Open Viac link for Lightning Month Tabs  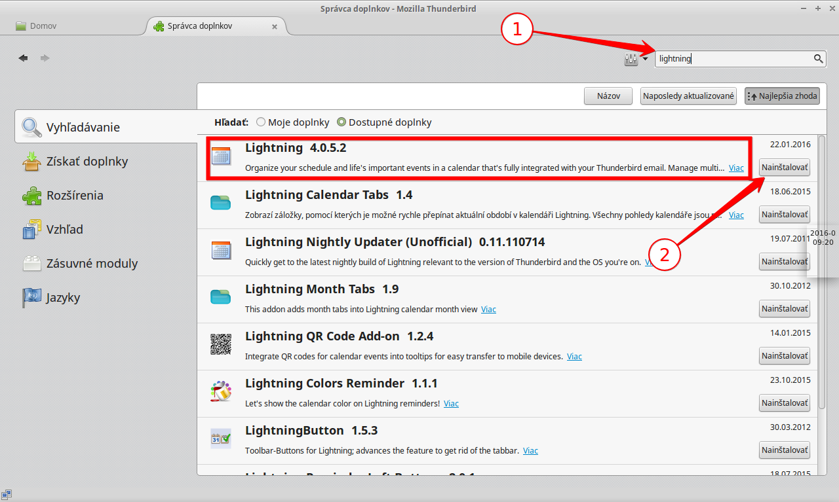(x=488, y=310)
